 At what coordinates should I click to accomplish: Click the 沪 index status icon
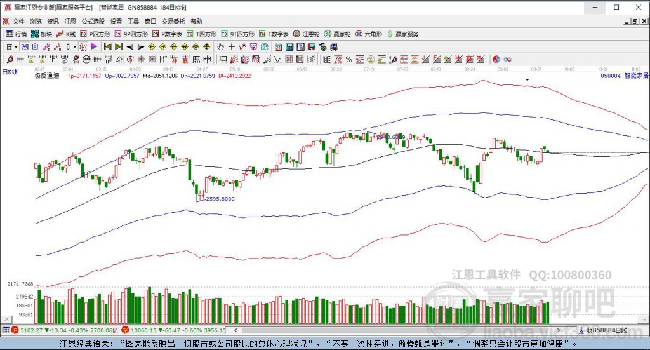click(x=15, y=330)
